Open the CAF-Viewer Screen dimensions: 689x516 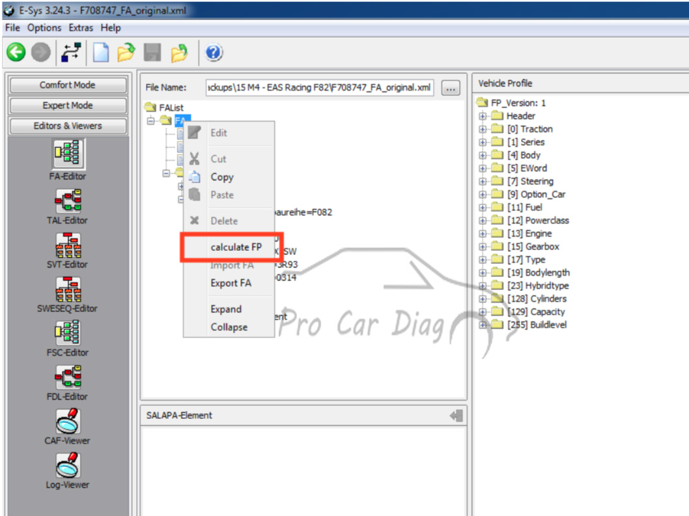tap(68, 426)
